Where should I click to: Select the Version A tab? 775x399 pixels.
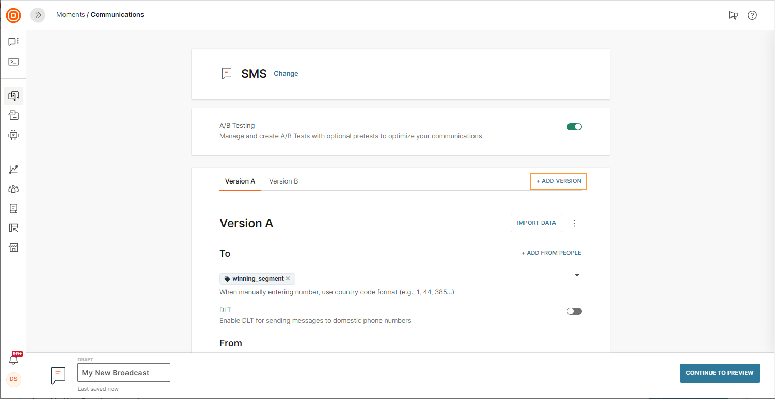pyautogui.click(x=240, y=181)
